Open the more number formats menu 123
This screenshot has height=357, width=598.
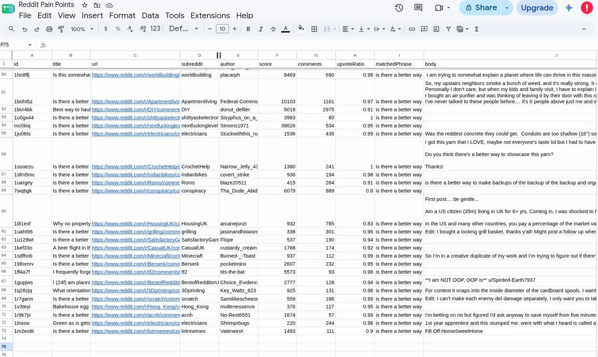pyautogui.click(x=155, y=28)
